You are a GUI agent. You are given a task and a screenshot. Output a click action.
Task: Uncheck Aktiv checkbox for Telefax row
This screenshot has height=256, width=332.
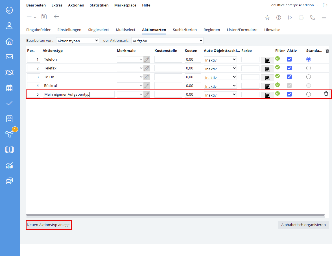point(289,68)
